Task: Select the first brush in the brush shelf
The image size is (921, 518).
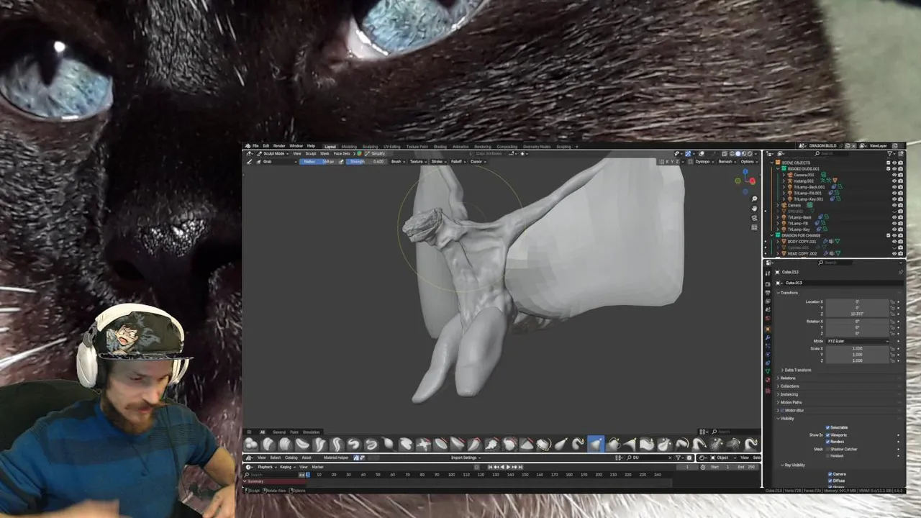Action: coord(250,444)
